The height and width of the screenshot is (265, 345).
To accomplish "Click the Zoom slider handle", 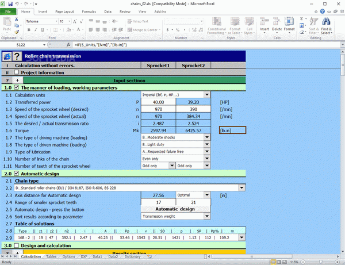I will click(x=321, y=262).
